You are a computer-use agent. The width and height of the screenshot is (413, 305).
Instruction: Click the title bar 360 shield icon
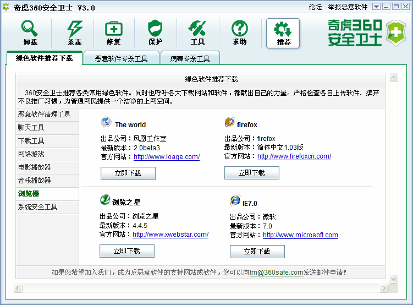(6, 7)
